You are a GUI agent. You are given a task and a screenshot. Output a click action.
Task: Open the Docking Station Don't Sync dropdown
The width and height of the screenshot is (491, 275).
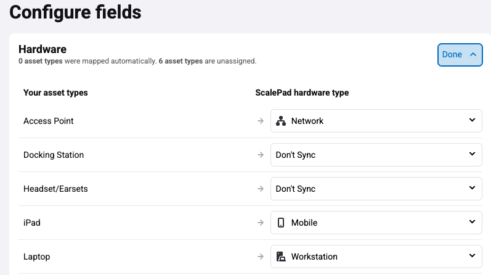pos(376,155)
